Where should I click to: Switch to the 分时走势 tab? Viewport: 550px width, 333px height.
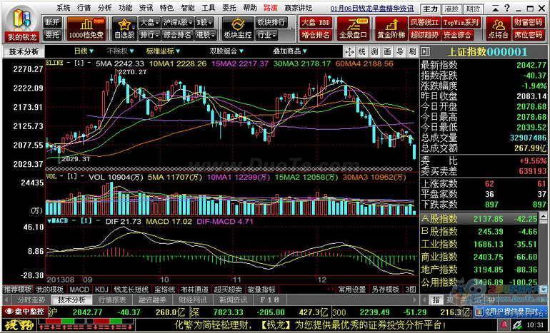point(31,299)
